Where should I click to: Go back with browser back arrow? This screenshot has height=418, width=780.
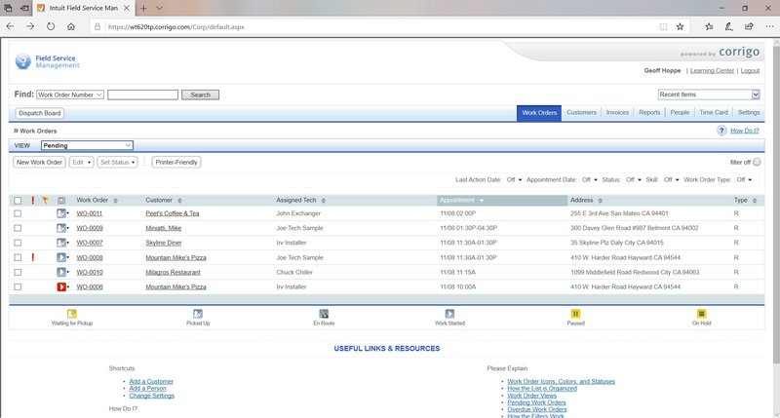pos(11,27)
